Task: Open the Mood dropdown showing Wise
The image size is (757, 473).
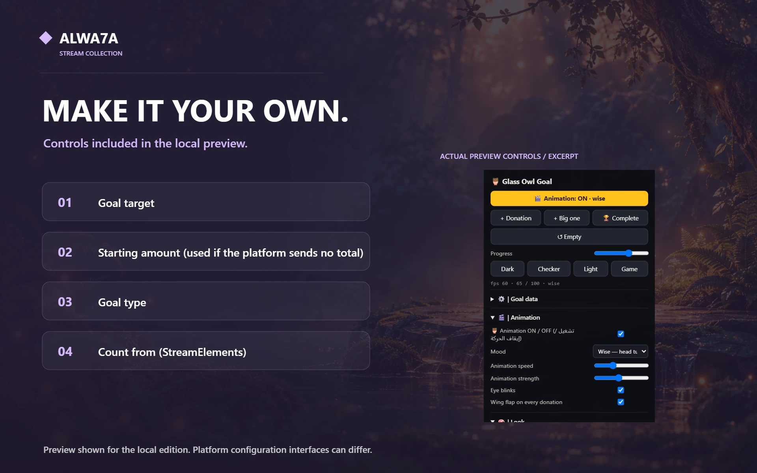Action: pyautogui.click(x=620, y=352)
